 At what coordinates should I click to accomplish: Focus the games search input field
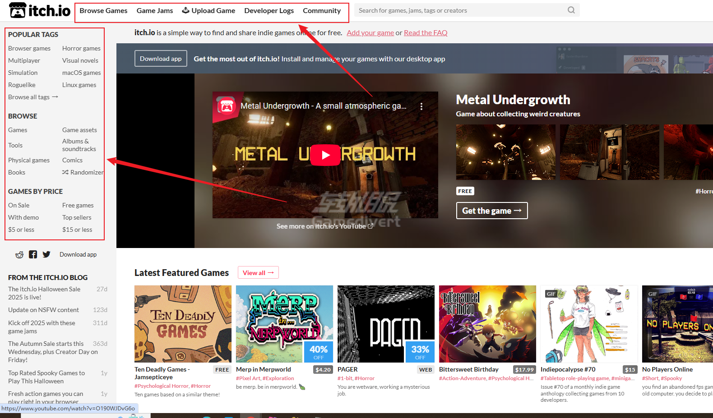pos(460,10)
